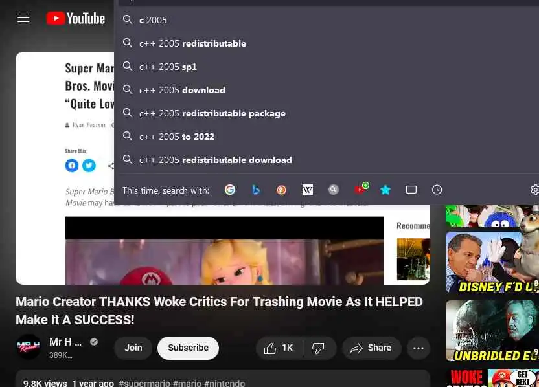The width and height of the screenshot is (539, 387).
Task: Click the '9.8K views' description text
Action: 45,383
